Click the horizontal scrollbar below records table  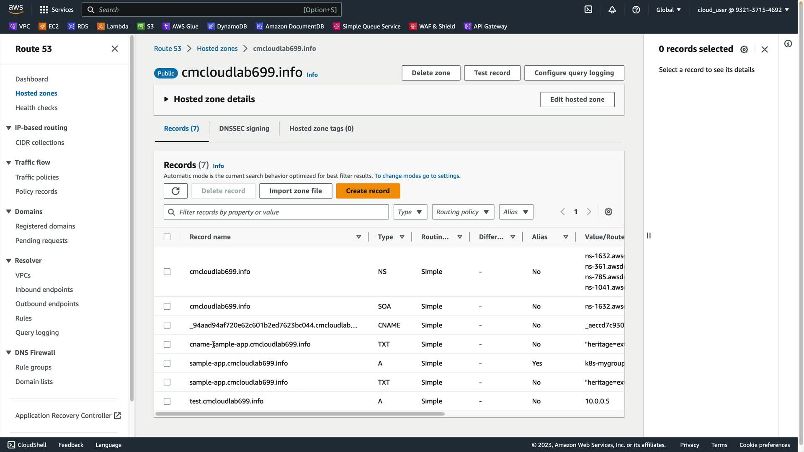point(299,414)
